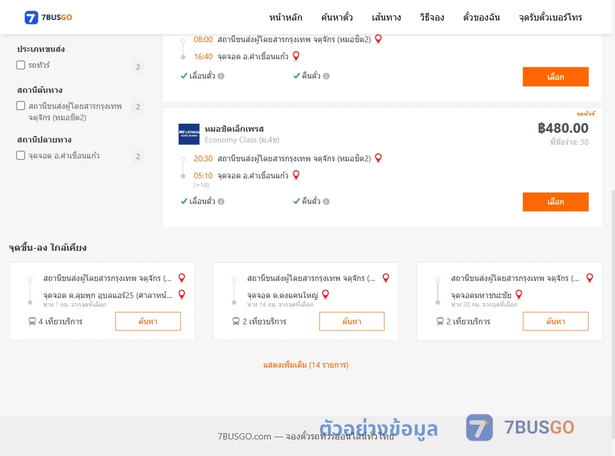Screen dimensions: 615x456
Task: Search trips to จุดจอด ต.ลุมพุก
Action: [148, 321]
